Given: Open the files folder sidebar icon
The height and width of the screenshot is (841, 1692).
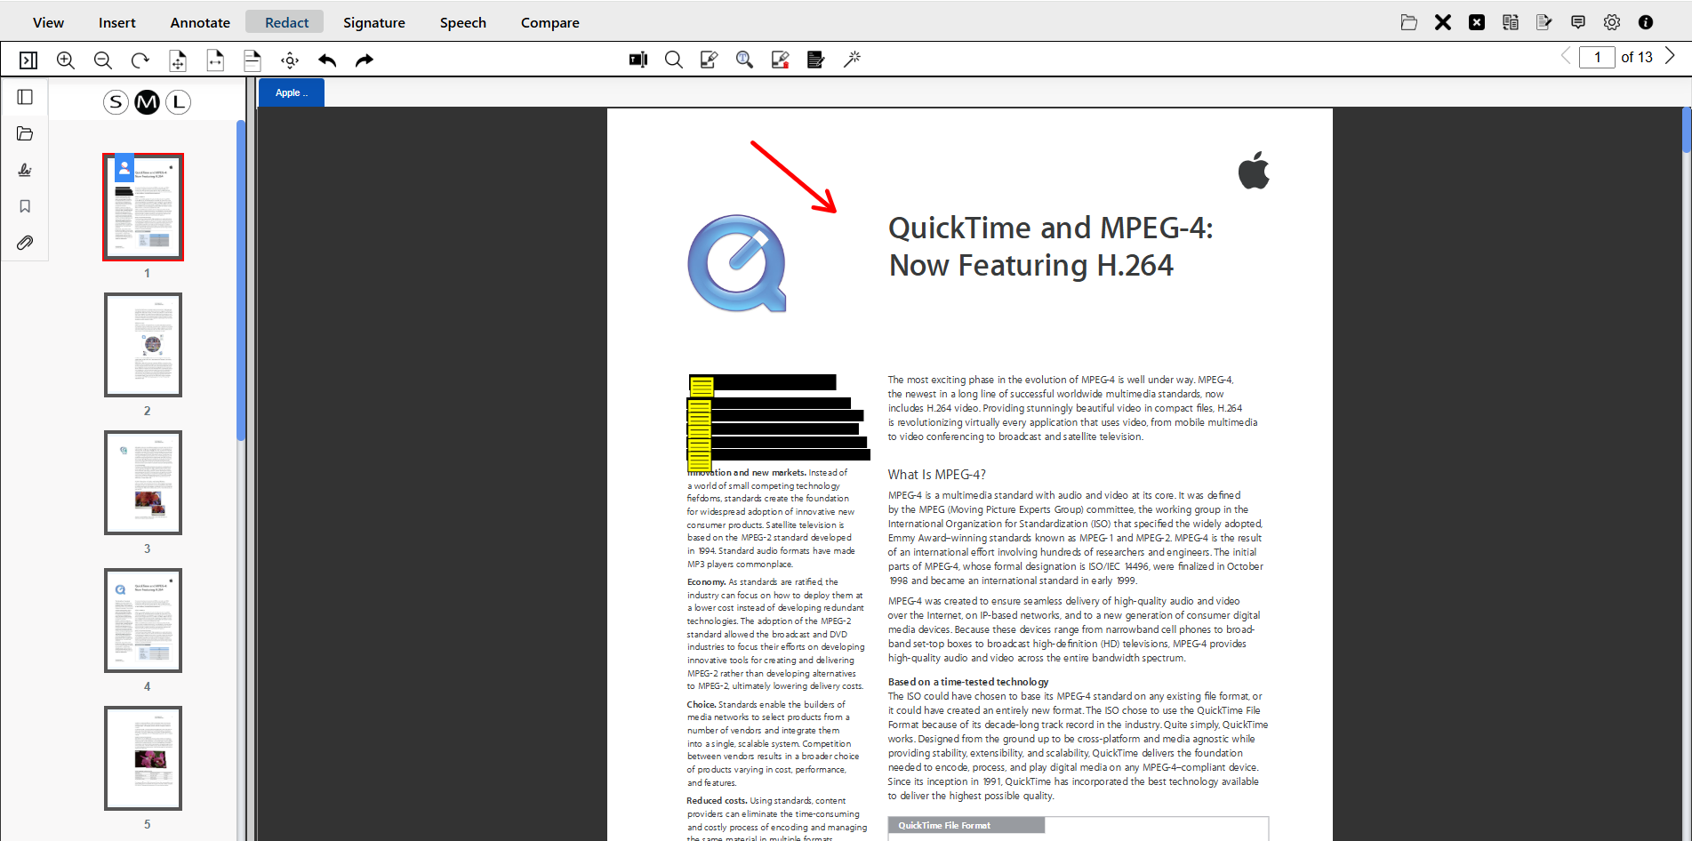Looking at the screenshot, I should (25, 133).
